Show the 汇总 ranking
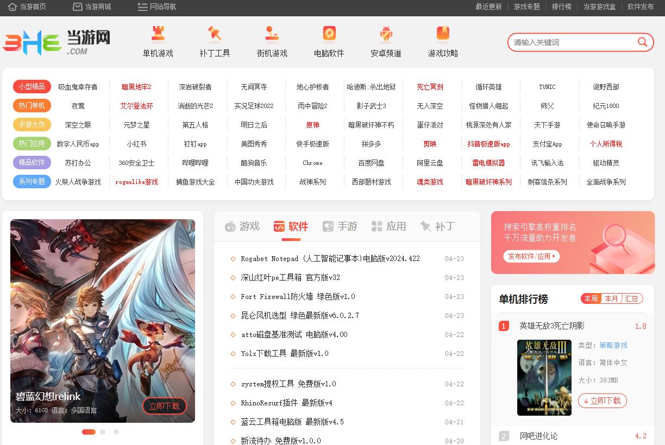 point(632,298)
